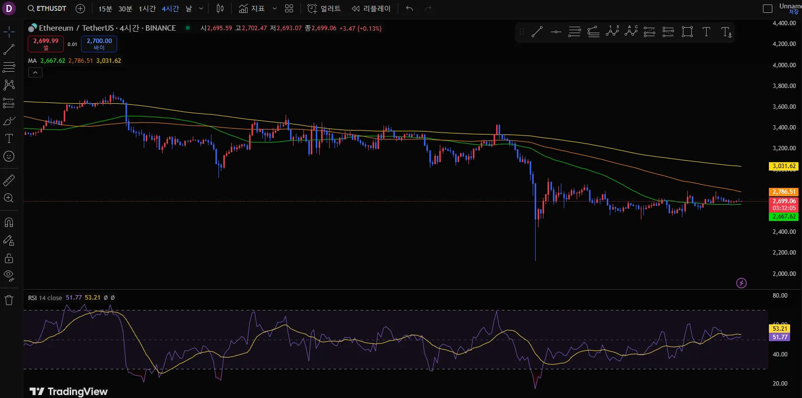Open the candle chart type dropdown
The height and width of the screenshot is (398, 802).
click(220, 8)
